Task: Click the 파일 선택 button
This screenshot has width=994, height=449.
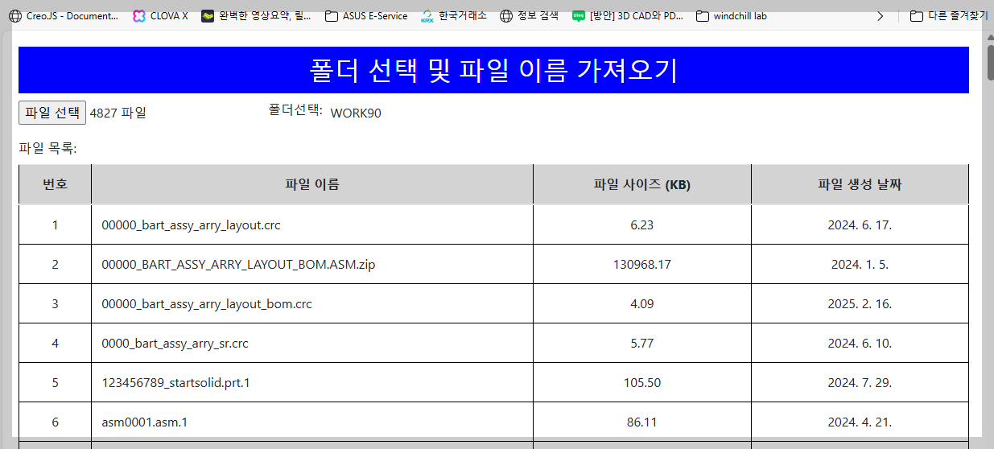Action: click(x=52, y=113)
